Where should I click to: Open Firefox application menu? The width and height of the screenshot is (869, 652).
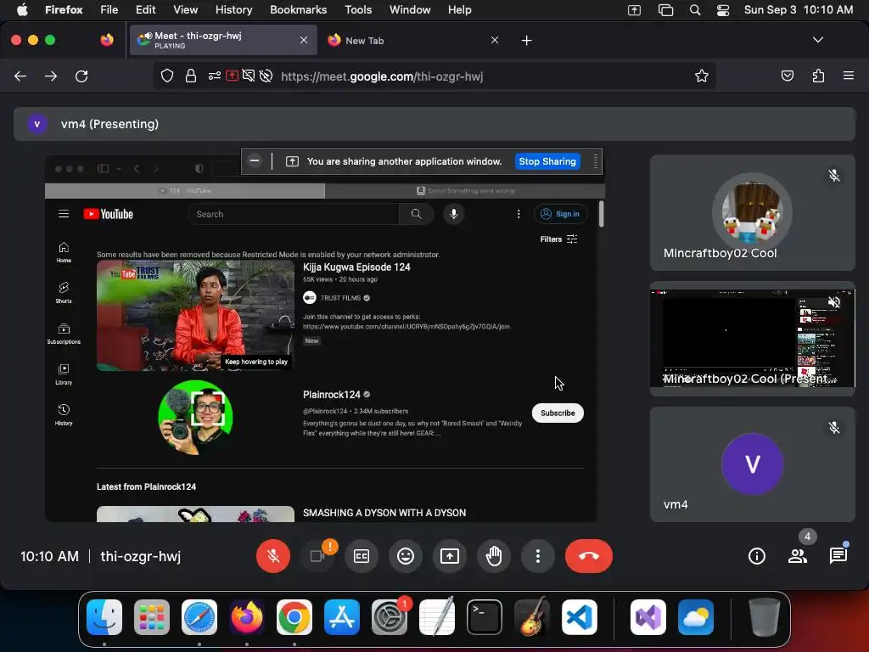point(848,76)
